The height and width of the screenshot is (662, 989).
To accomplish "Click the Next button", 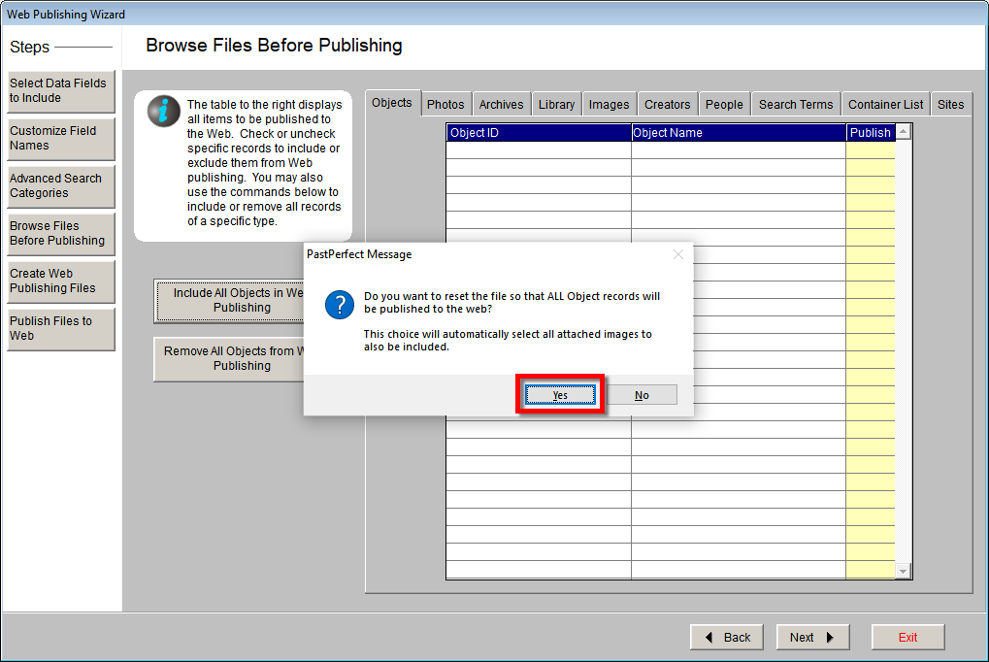I will tap(812, 638).
